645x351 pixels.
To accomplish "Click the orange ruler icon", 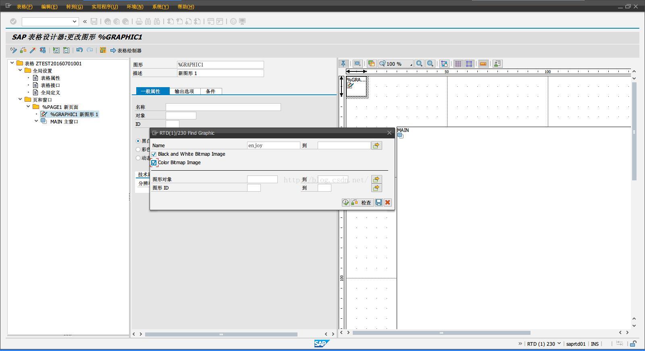I will pos(483,64).
